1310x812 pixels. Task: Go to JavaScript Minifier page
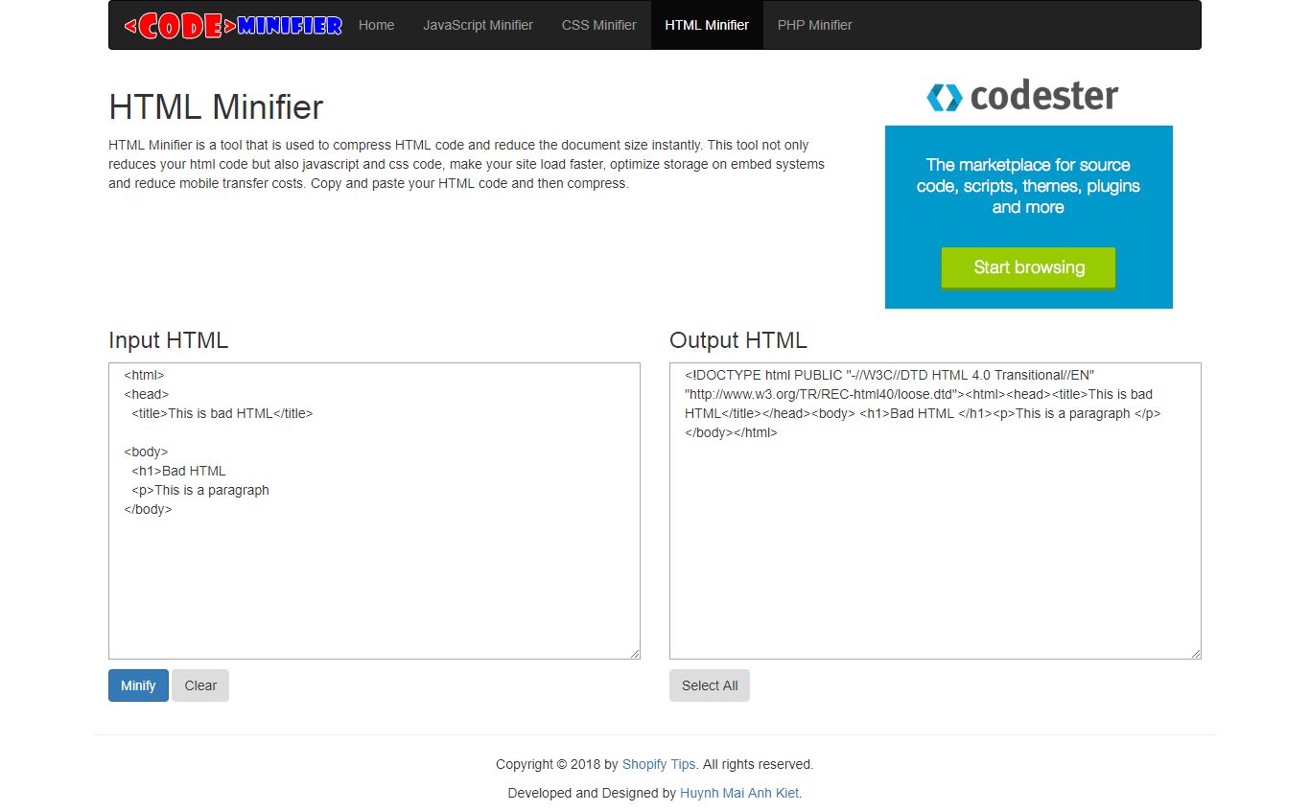pos(478,25)
